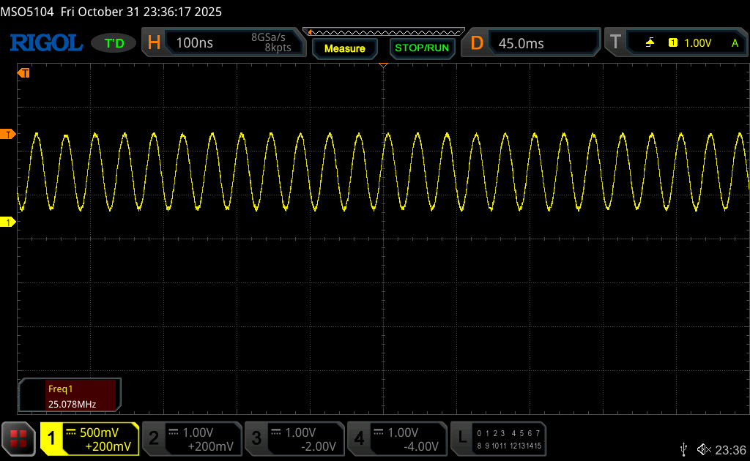This screenshot has height=461, width=750.
Task: Toggle channel 3 on
Action: pos(256,438)
